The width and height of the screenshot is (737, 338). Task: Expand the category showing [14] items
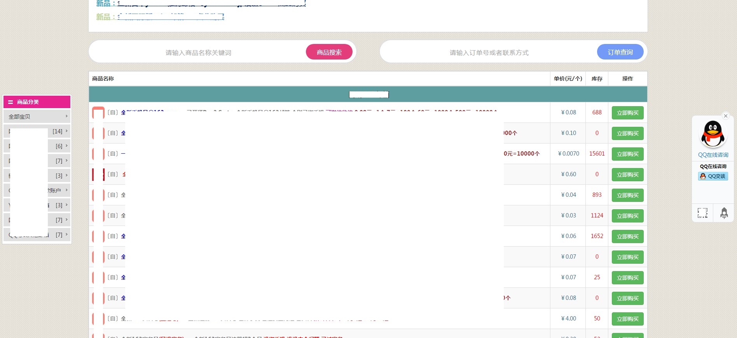[x=37, y=131]
